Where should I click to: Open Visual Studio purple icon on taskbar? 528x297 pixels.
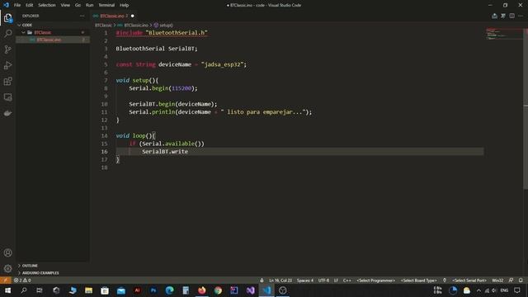[250, 290]
